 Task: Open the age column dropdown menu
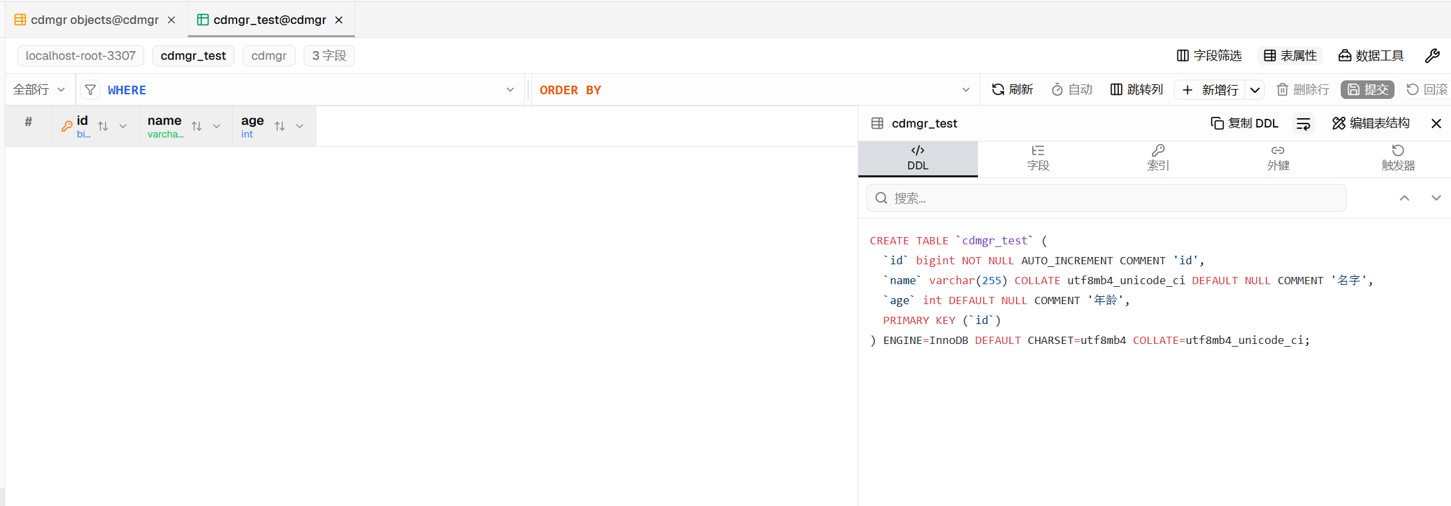pos(300,126)
